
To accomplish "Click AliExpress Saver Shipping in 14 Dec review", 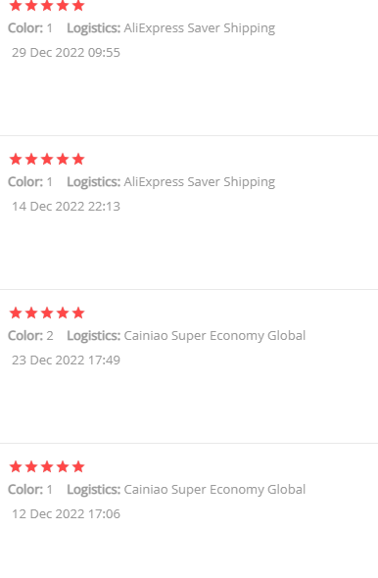I will pos(200,182).
